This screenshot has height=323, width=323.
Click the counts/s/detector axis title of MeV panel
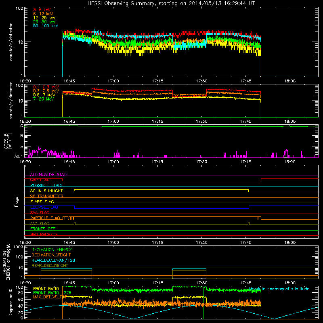[x=11, y=101]
